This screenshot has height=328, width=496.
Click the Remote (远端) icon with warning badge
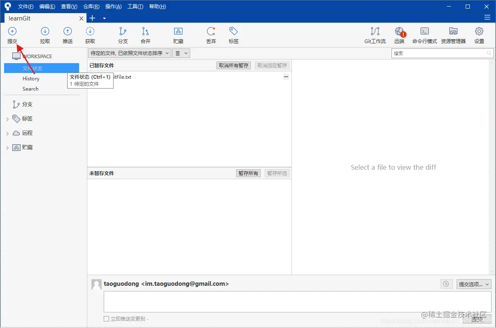tap(400, 32)
